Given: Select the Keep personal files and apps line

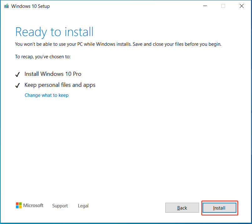Looking at the screenshot, I should tap(60, 85).
